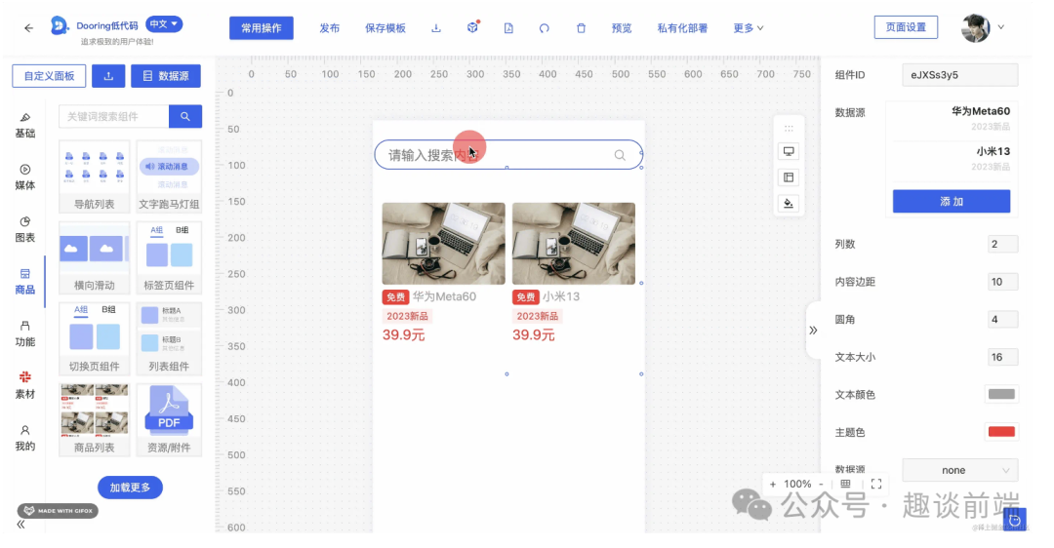
Task: Click the desktop monitor view icon
Action: coord(789,152)
